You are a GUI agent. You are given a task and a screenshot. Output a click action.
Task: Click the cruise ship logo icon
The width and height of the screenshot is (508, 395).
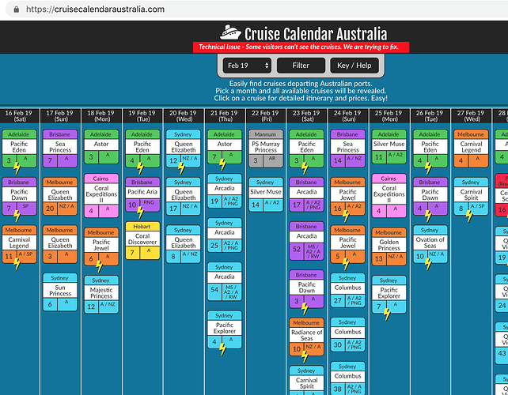(230, 32)
